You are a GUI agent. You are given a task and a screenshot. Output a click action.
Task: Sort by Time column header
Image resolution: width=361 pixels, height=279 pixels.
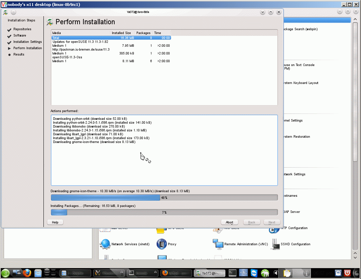162,33
